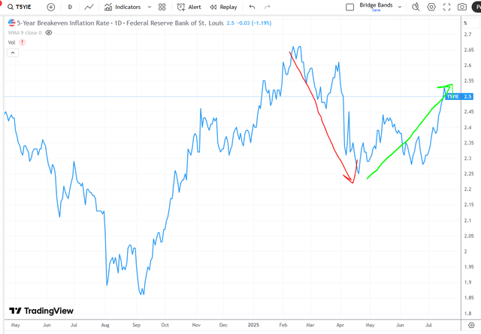Screen dimensions: 481x334
Task: Expand the Indicators favorites dropdown arrow
Action: click(x=150, y=7)
